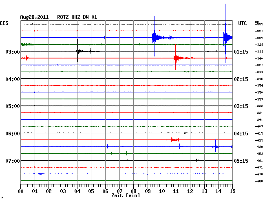265x202 pixels.
Task: Select minute tick label 11 on x-axis
Action: (x=176, y=191)
